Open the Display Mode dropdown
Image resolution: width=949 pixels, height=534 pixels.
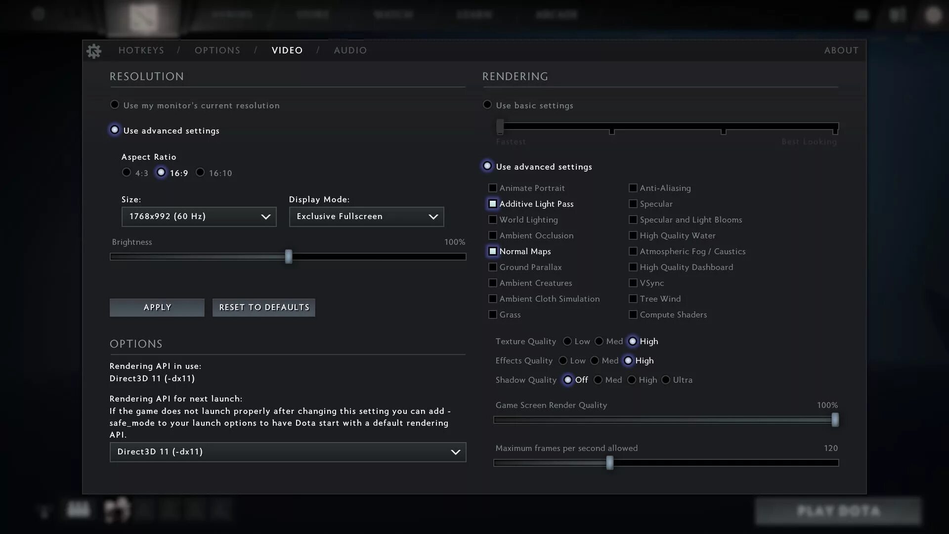(x=366, y=216)
